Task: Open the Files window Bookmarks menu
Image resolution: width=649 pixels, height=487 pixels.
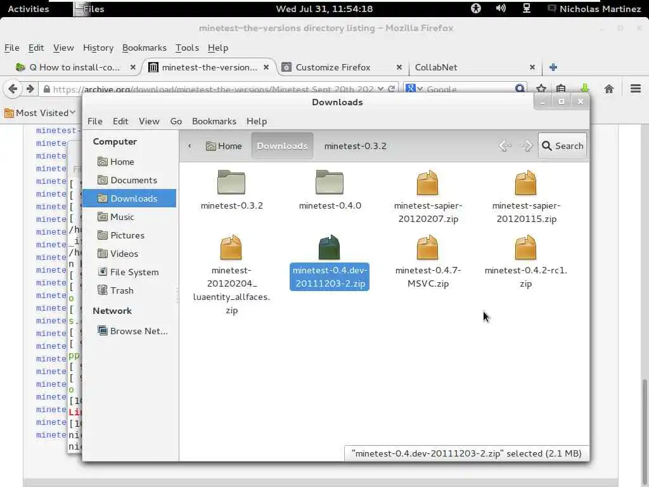Action: [x=214, y=121]
